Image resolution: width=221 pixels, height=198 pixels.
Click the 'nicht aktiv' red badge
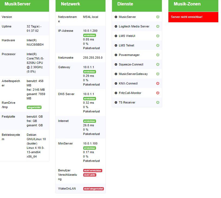[90, 175]
